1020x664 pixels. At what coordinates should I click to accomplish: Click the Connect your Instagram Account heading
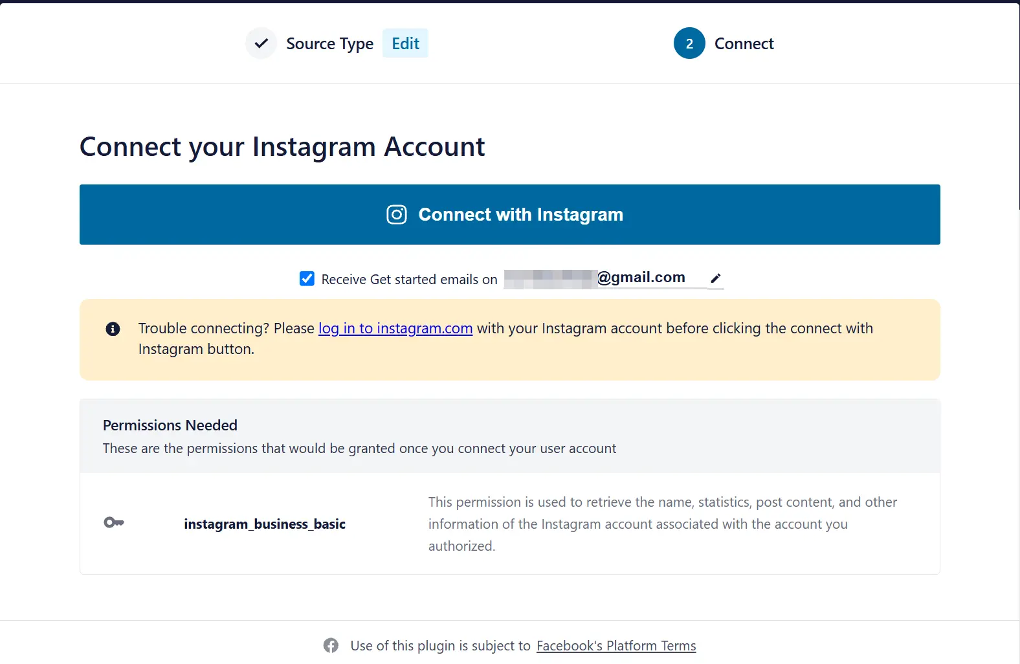282,147
